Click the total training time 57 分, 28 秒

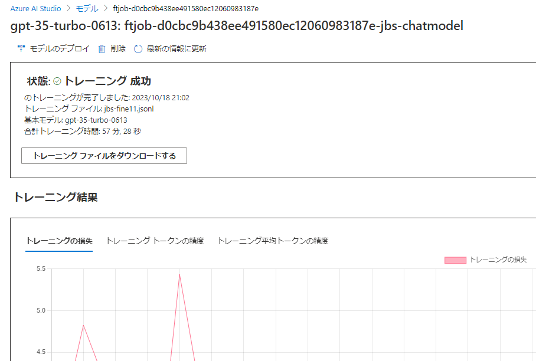click(122, 132)
